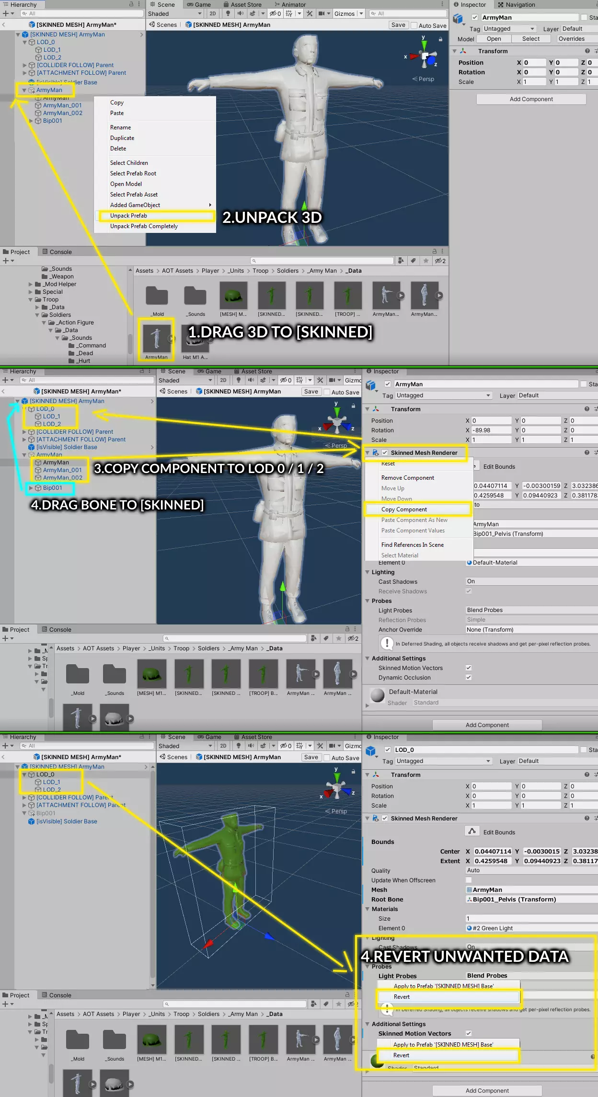The height and width of the screenshot is (1097, 598).
Task: Click the Deferred Shading info warning icon
Action: coord(386,644)
